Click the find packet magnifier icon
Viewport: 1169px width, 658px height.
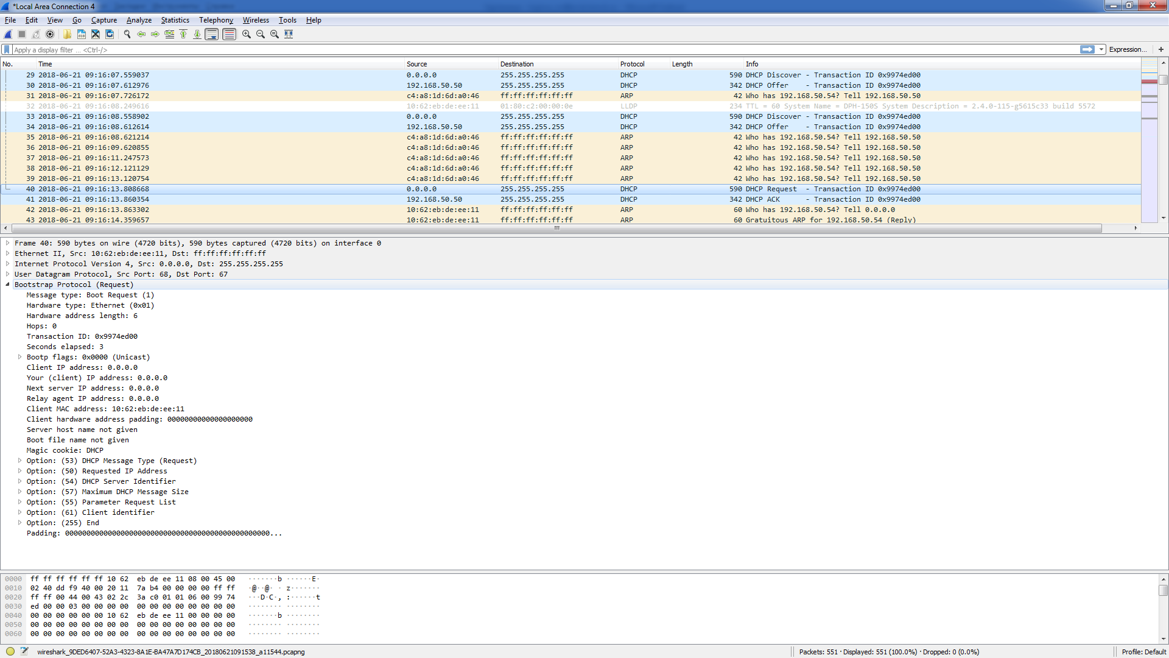(x=127, y=34)
